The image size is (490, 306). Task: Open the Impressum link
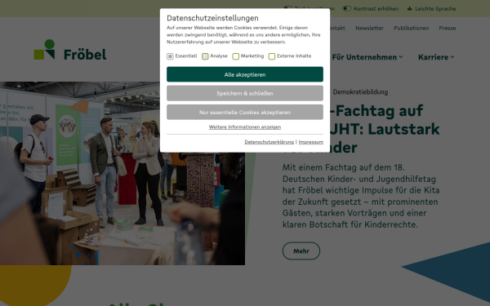point(310,142)
